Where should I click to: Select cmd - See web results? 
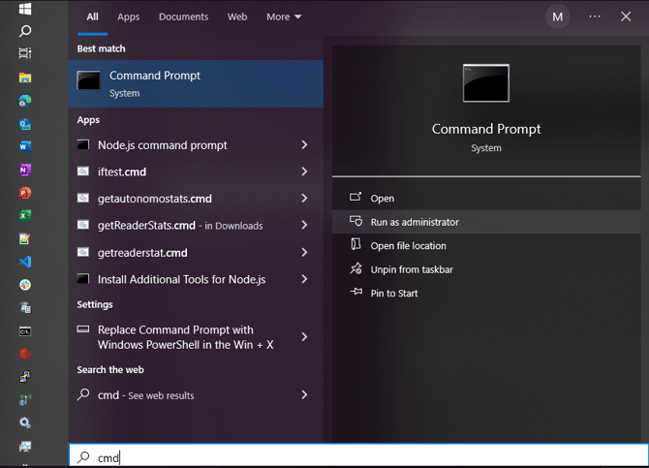click(x=196, y=395)
